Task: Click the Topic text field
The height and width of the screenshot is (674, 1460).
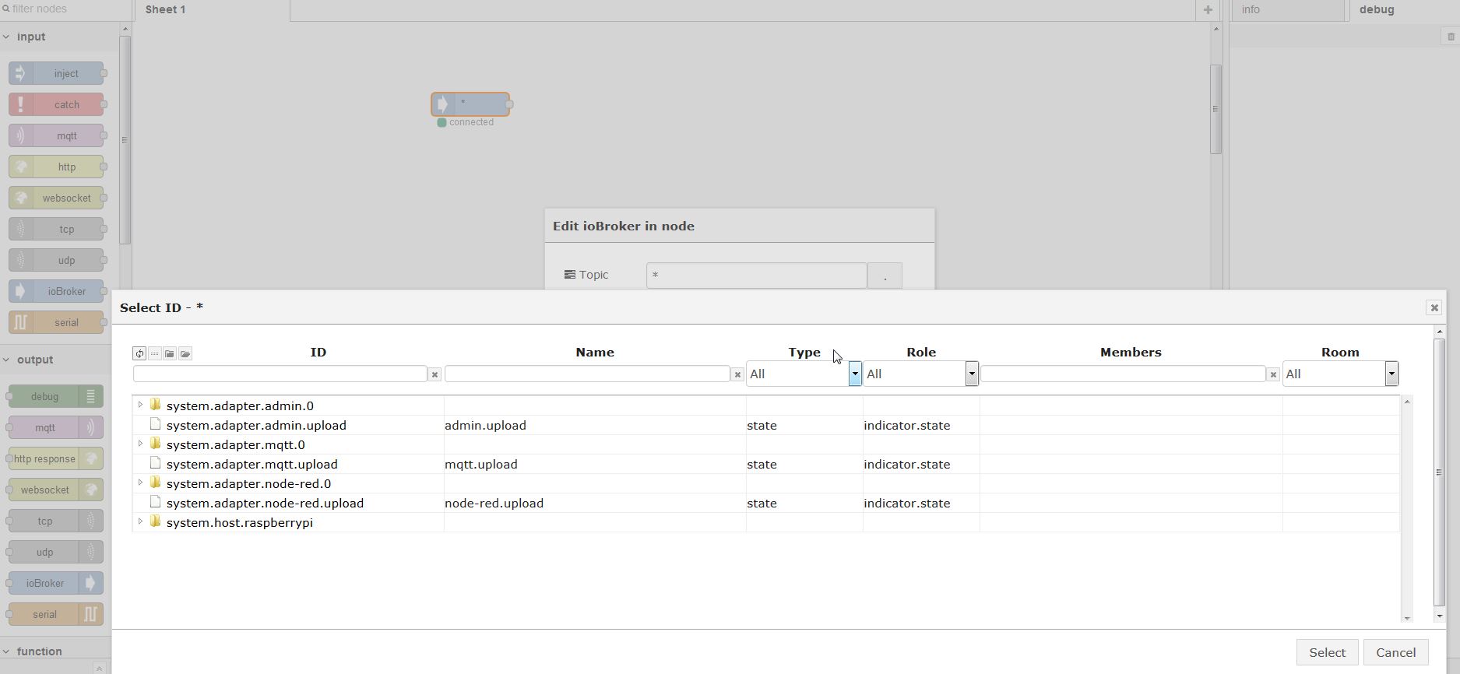Action: pyautogui.click(x=756, y=276)
